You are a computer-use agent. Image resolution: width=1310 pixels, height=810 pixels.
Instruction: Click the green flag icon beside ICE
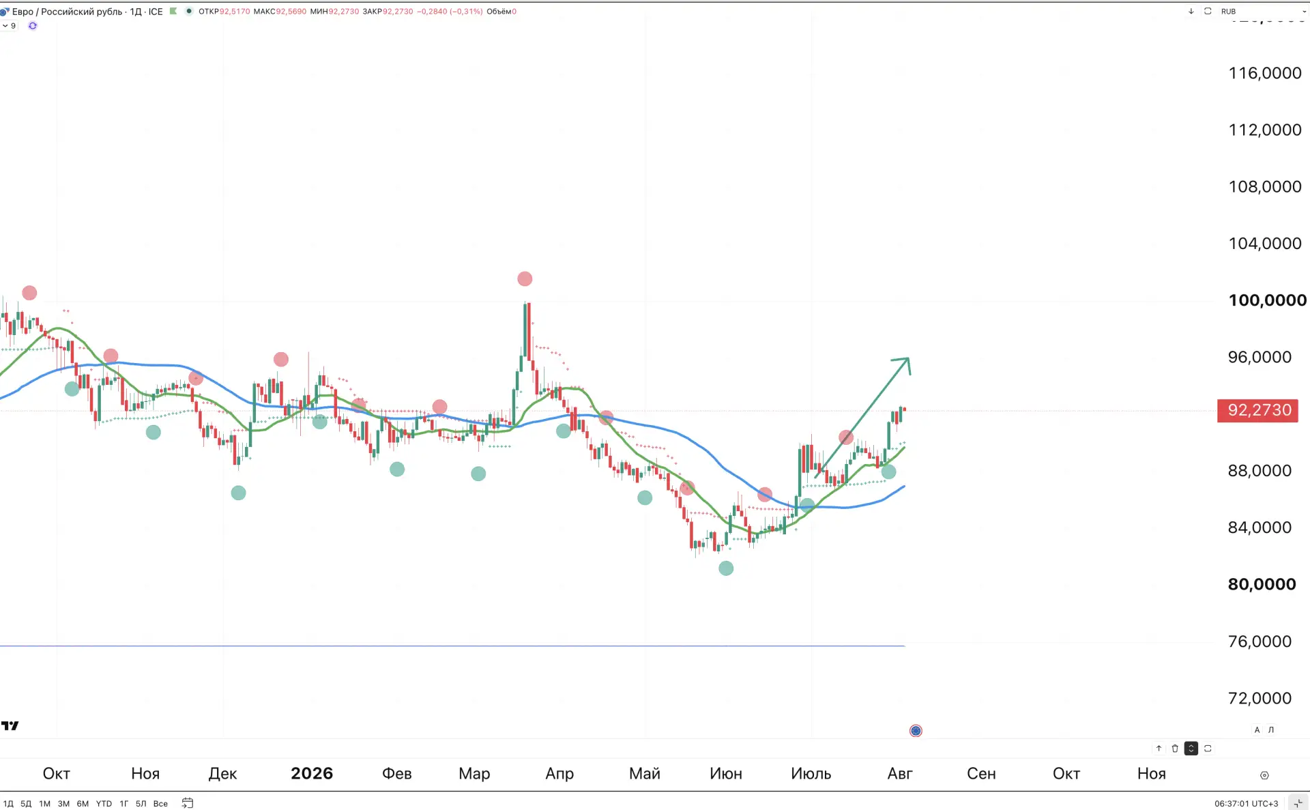(173, 11)
